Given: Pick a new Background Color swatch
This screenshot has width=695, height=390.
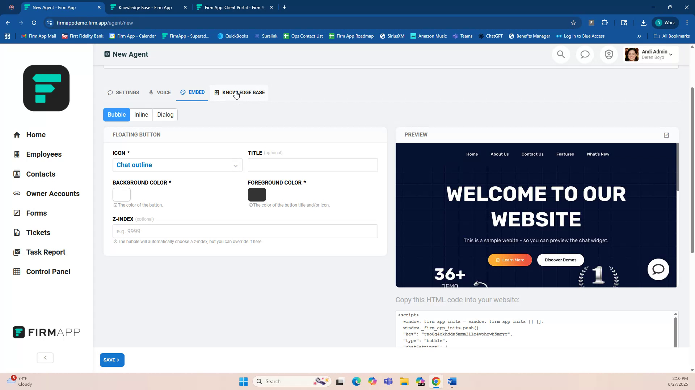Looking at the screenshot, I should (121, 195).
